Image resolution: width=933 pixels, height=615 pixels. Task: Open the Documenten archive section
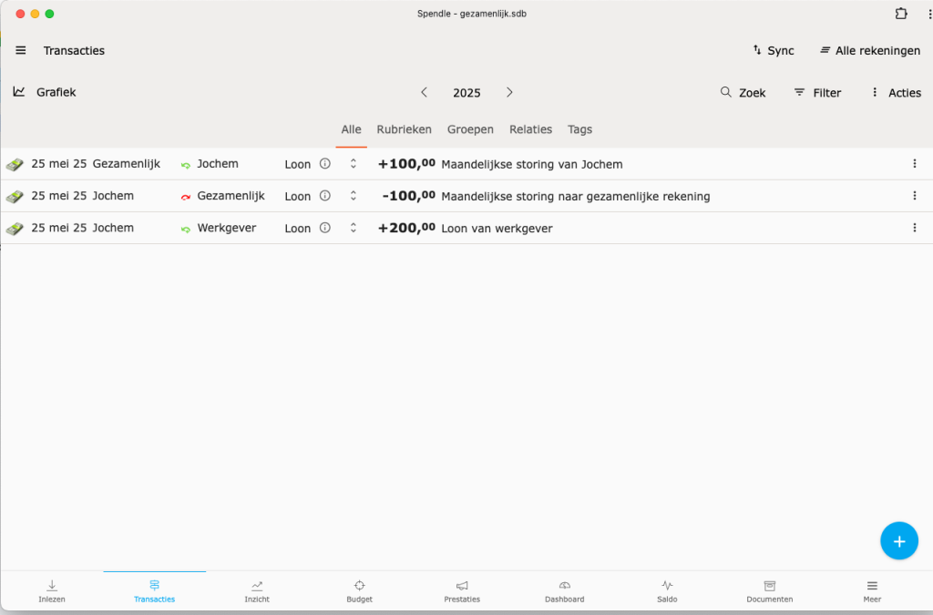769,590
